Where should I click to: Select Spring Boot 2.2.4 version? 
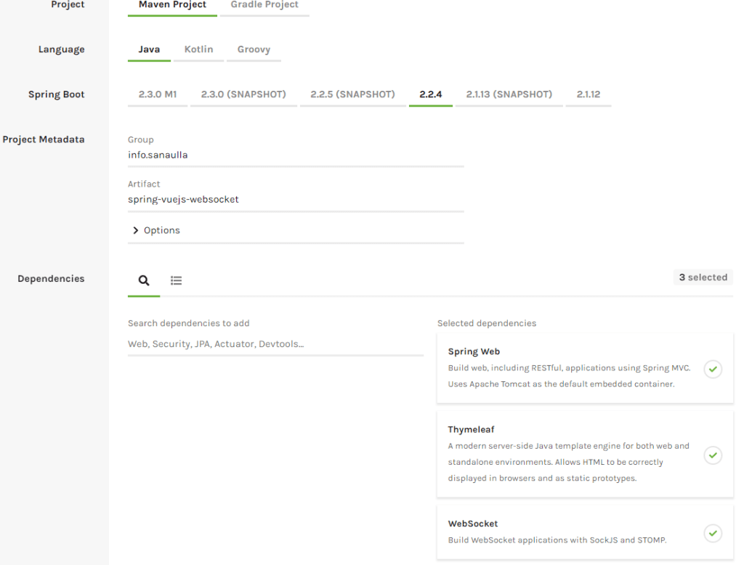pyautogui.click(x=430, y=94)
